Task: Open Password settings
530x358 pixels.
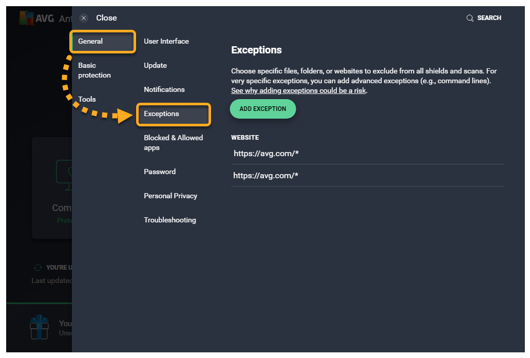Action: [x=160, y=172]
